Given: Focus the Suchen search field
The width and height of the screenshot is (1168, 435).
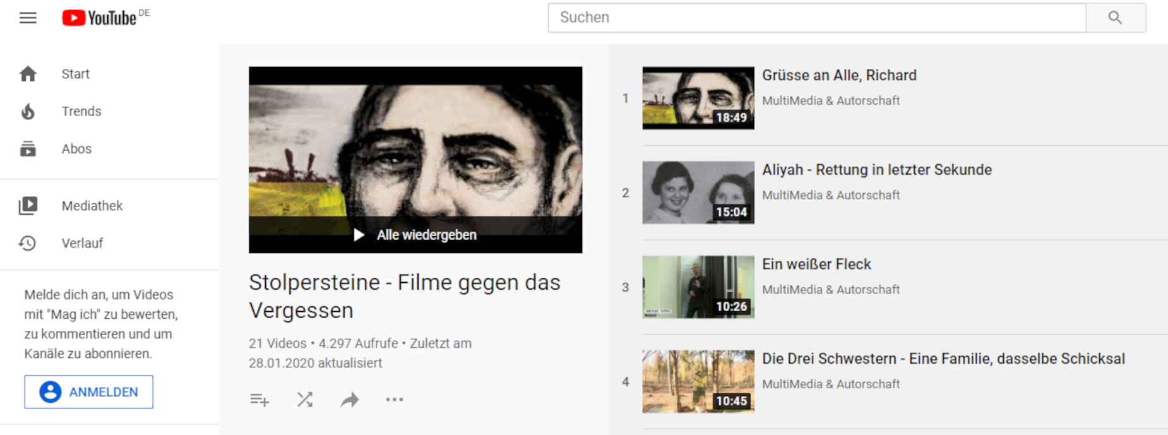Looking at the screenshot, I should tap(817, 18).
